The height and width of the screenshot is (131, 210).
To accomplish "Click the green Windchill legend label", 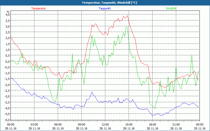I will click(171, 8).
